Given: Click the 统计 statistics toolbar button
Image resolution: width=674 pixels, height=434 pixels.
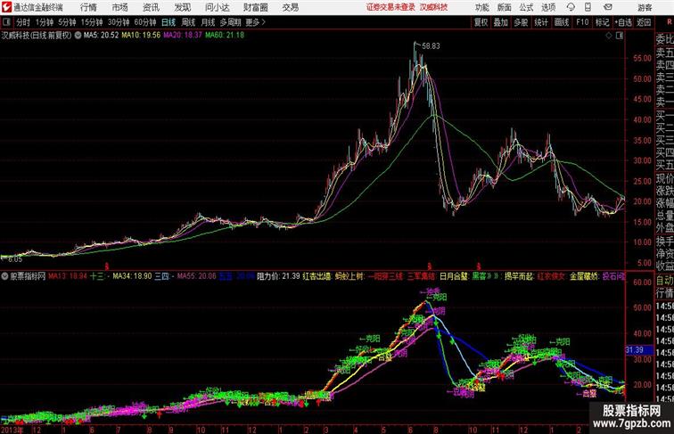Looking at the screenshot, I should tap(541, 22).
